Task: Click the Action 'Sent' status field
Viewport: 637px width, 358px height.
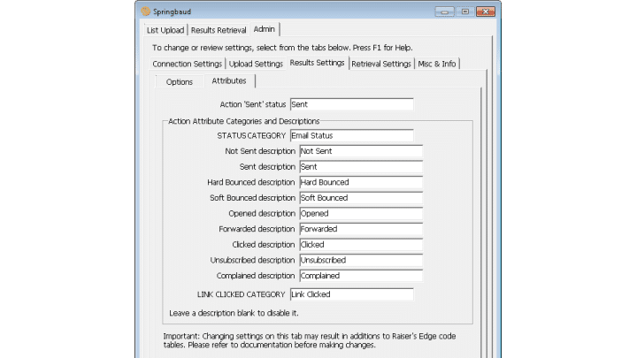Action: (x=352, y=104)
